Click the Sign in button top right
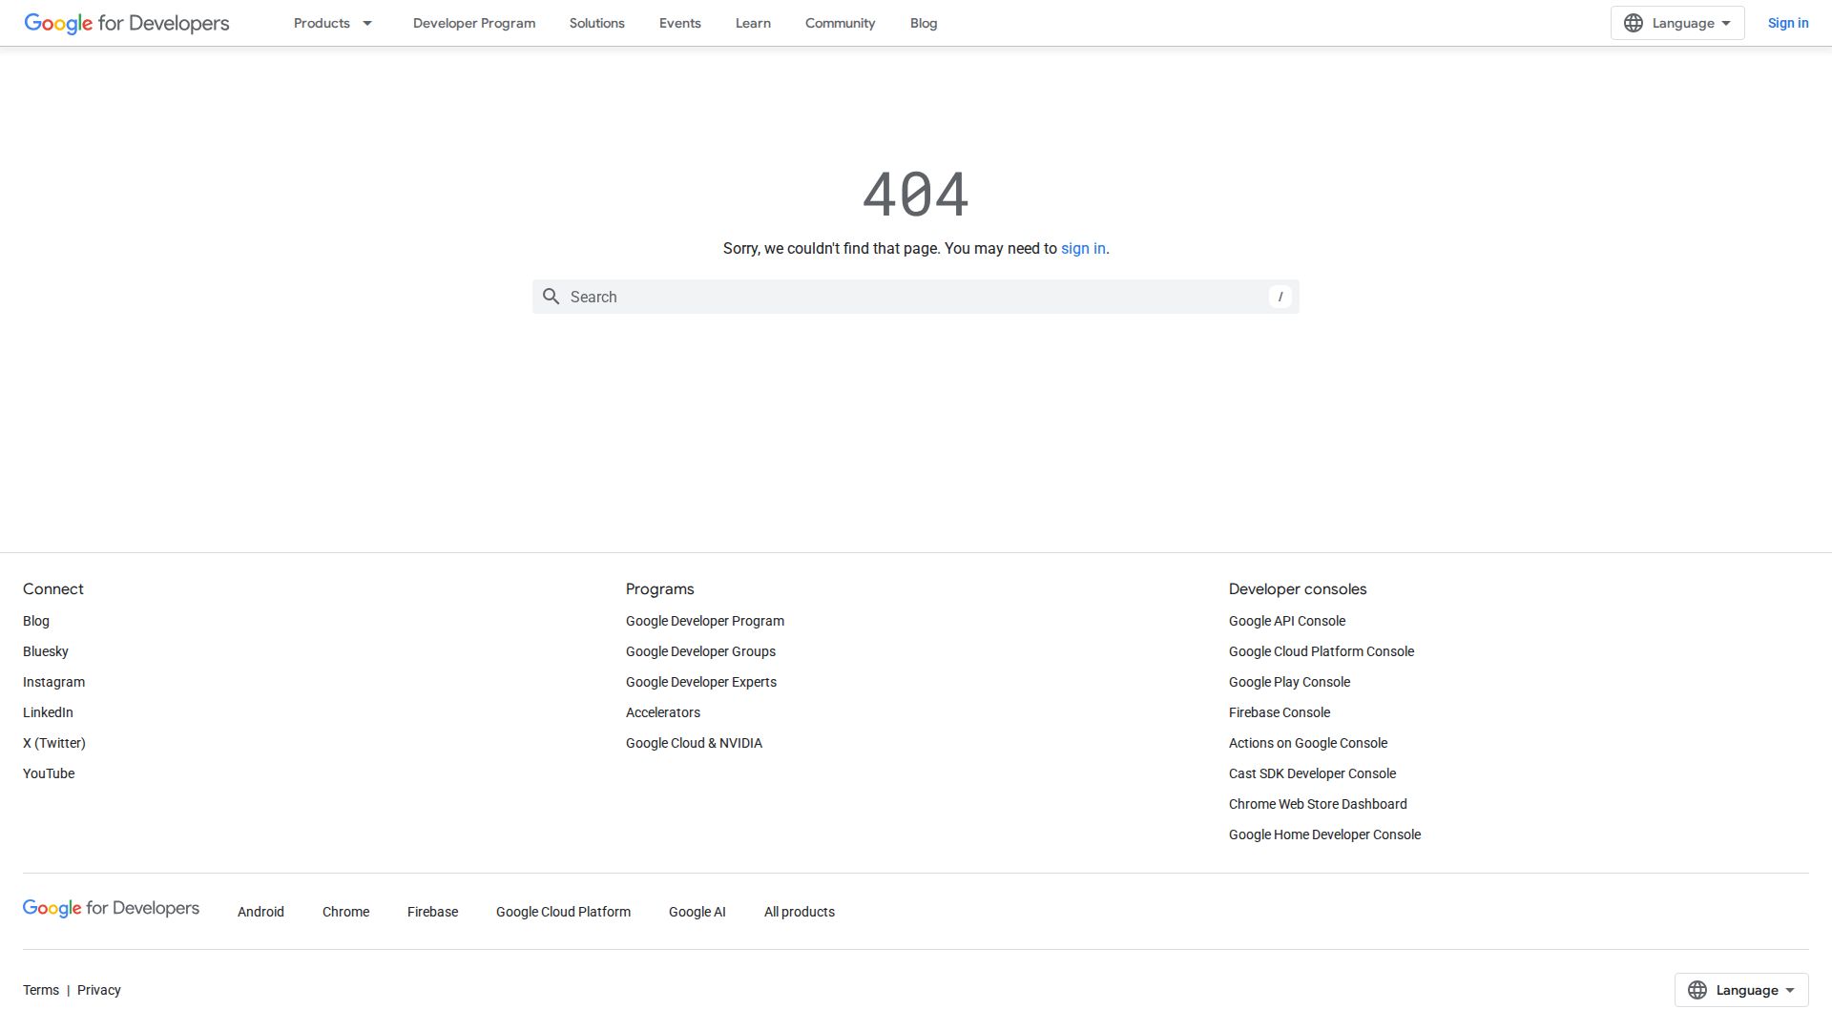The height and width of the screenshot is (1030, 1832). [1788, 23]
